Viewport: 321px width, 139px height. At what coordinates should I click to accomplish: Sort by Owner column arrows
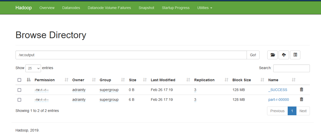(94, 80)
